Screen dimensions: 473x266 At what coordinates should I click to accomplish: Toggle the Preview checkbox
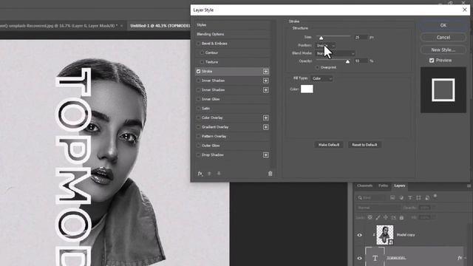coord(432,61)
